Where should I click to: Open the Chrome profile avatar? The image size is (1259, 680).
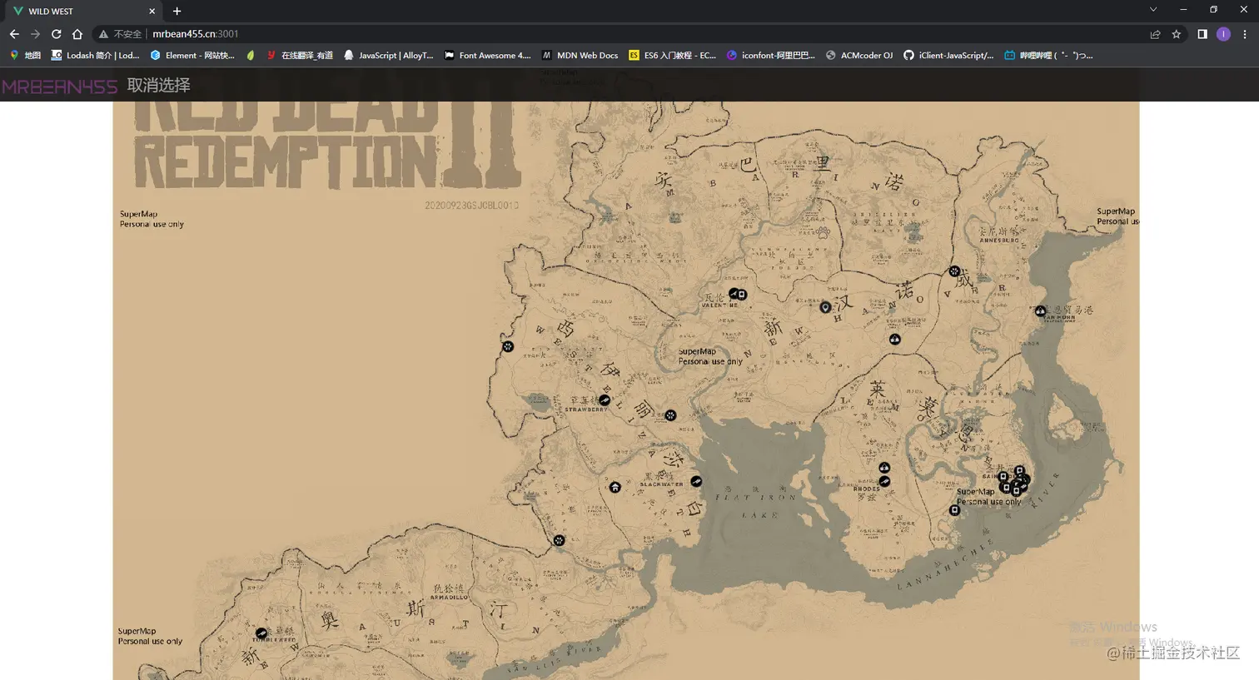point(1223,34)
